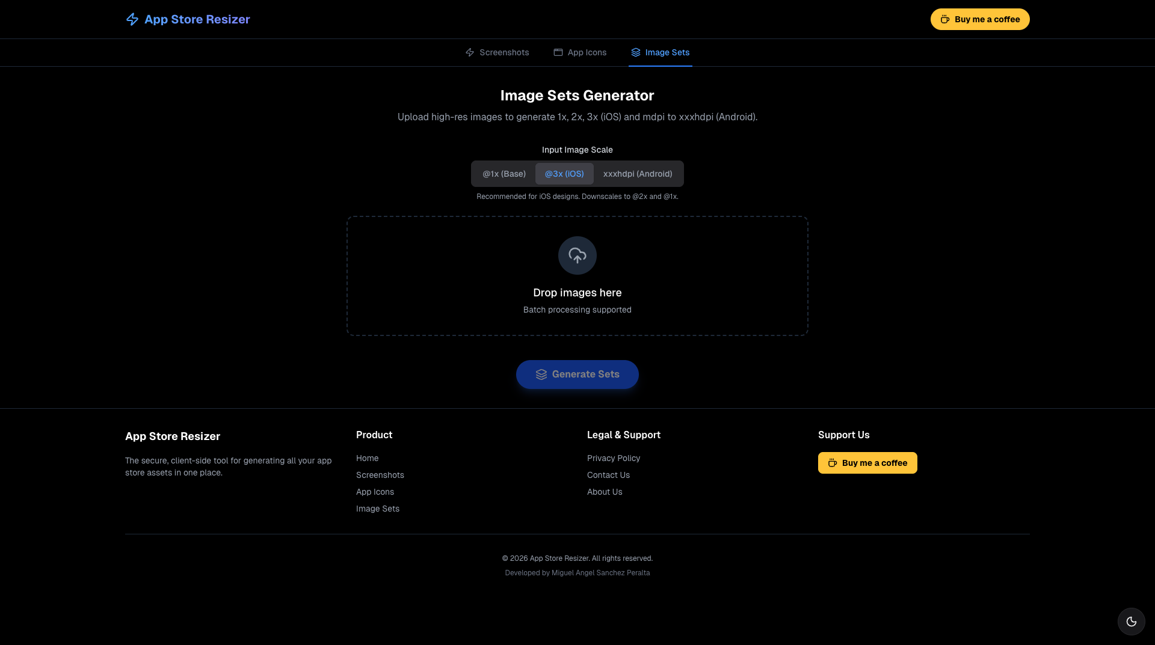Screen dimensions: 1155x645
Task: Click the secure client-side tool footer description
Action: point(229,466)
